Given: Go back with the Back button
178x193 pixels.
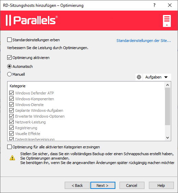Looking at the screenshot, I should [77, 185].
